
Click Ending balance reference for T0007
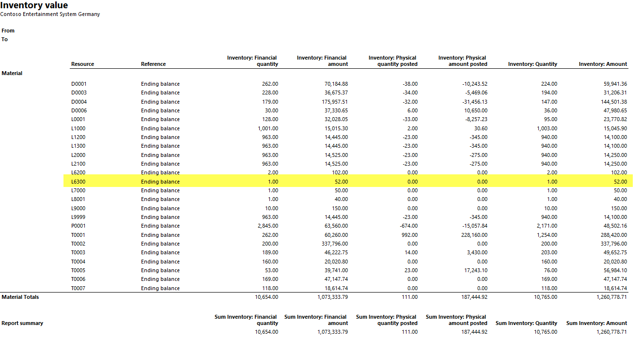(160, 288)
